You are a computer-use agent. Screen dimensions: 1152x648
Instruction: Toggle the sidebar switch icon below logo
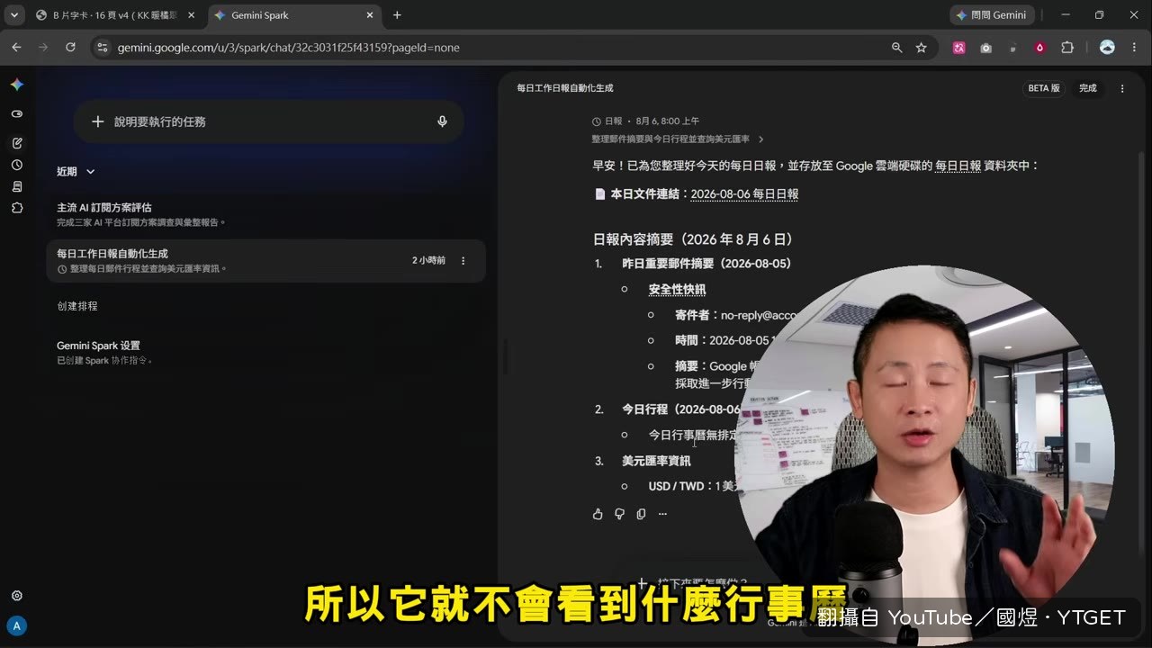point(16,114)
